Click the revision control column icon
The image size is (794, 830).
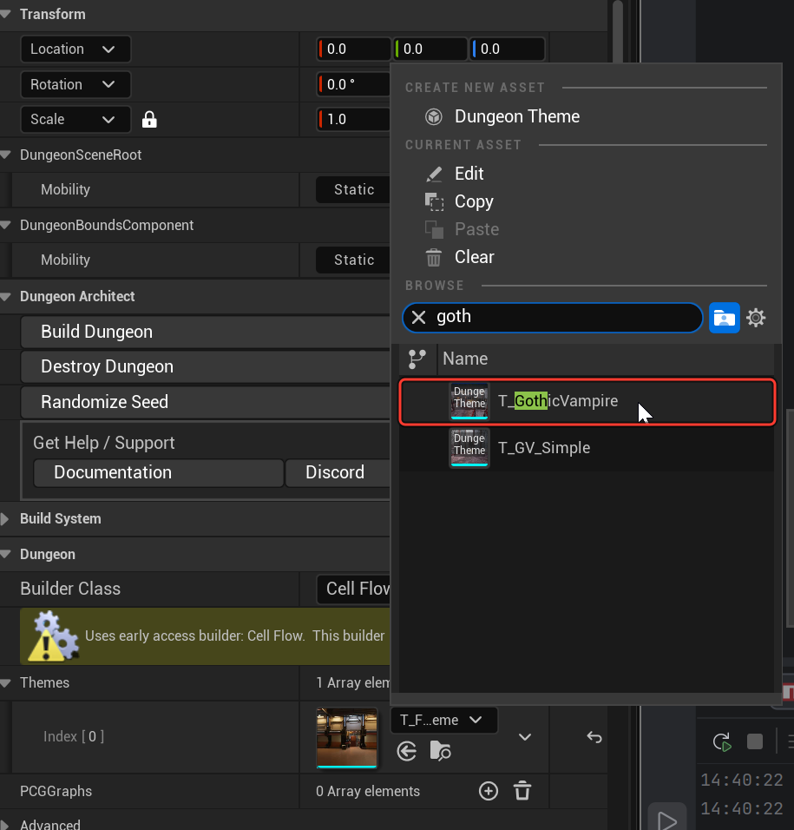click(x=417, y=359)
